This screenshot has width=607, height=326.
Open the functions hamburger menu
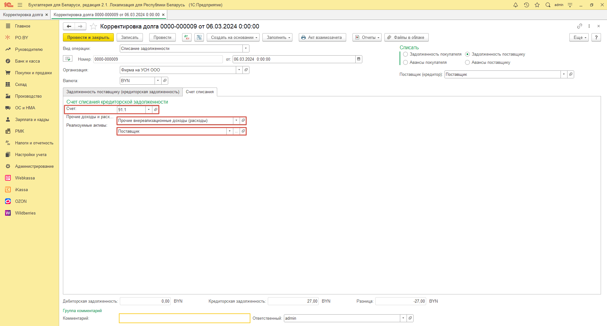20,5
